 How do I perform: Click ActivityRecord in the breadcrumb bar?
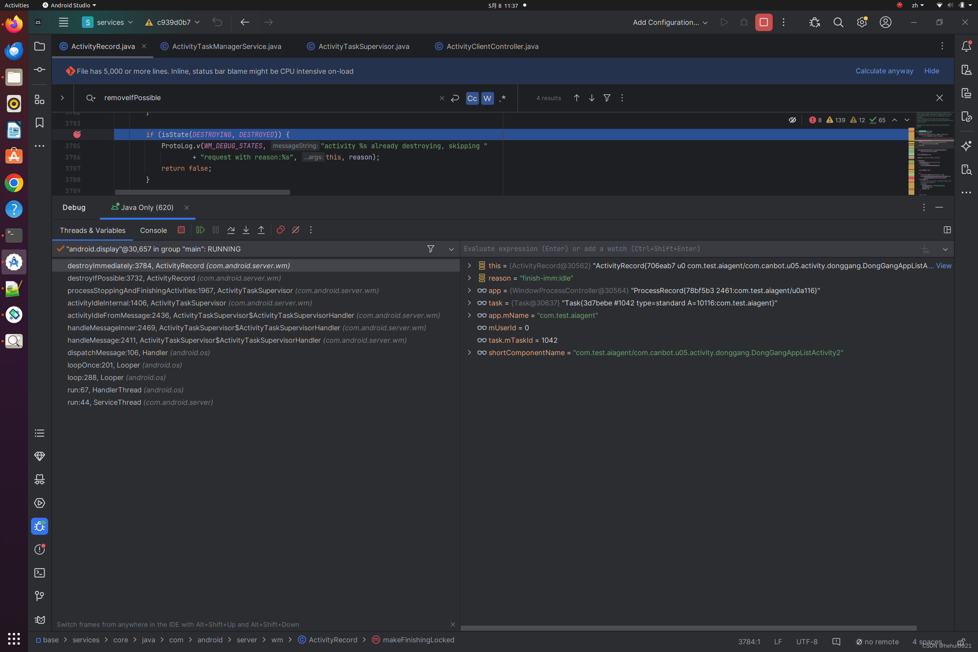(328, 640)
